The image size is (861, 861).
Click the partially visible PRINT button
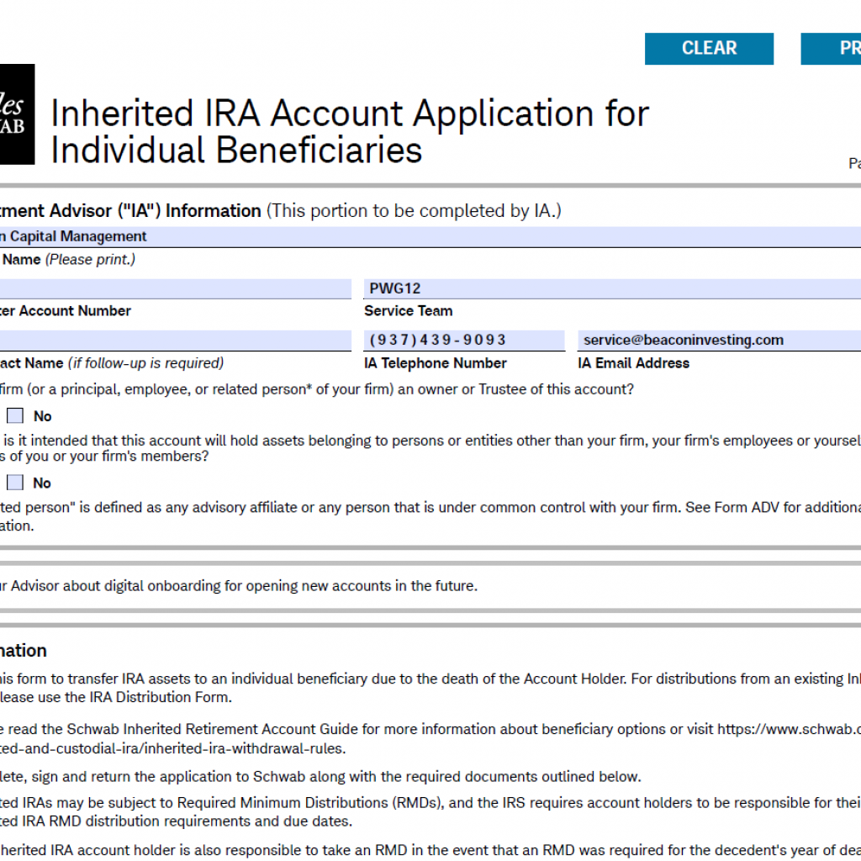pos(831,49)
